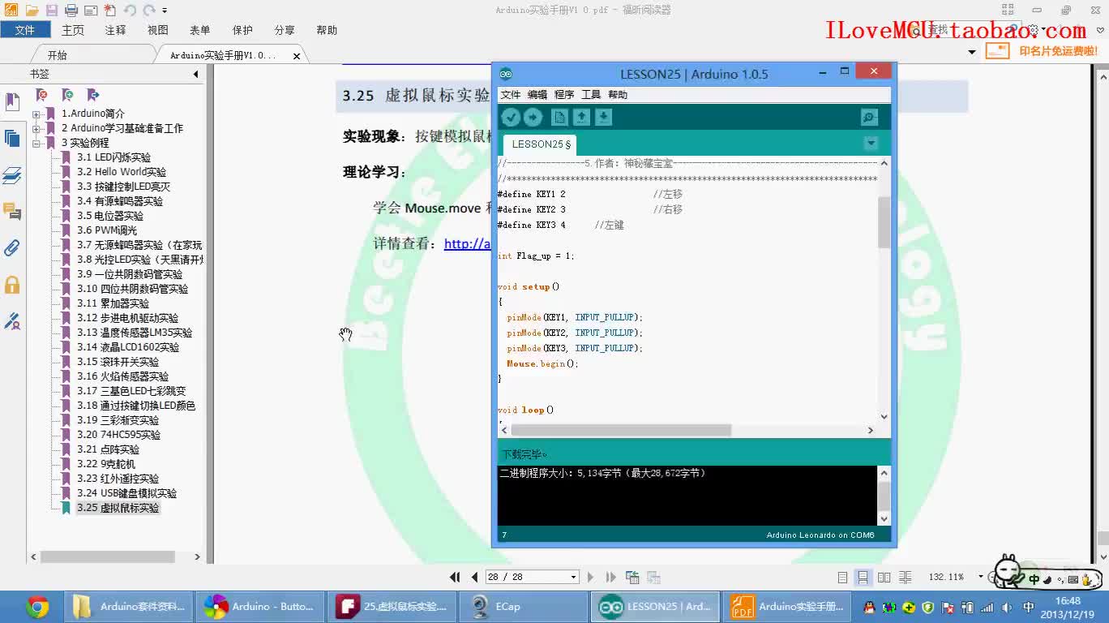The height and width of the screenshot is (623, 1109).
Task: Open the Serial Monitor magnifier icon
Action: coord(869,118)
